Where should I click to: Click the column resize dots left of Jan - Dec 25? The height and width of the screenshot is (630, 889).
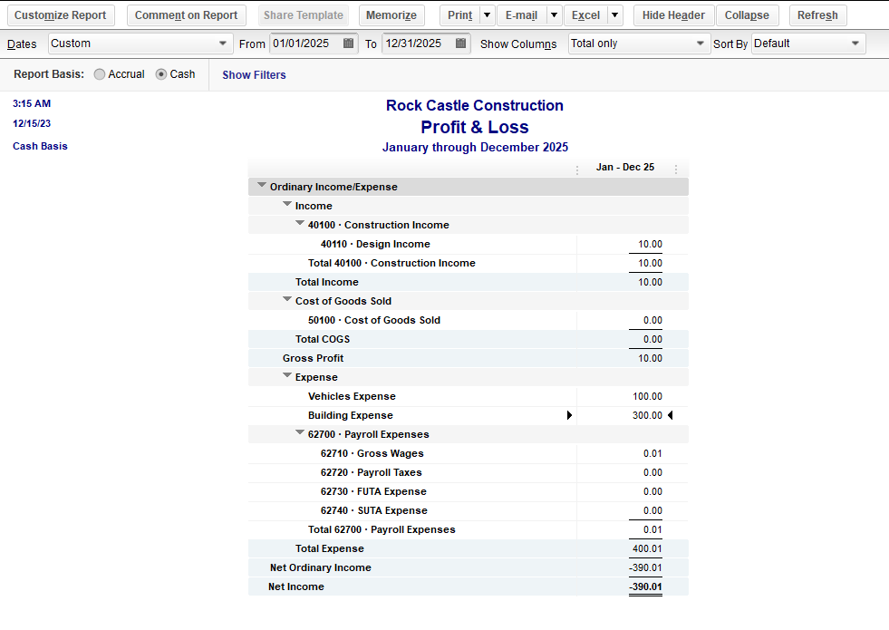577,170
